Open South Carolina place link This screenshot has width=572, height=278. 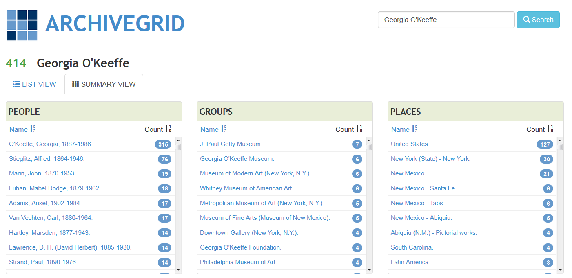(x=412, y=247)
